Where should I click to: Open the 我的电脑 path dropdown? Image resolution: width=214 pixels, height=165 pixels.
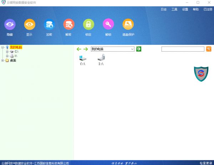(x=132, y=49)
